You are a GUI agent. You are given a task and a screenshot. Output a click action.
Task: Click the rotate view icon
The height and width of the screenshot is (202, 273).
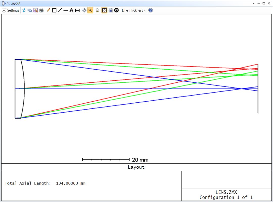(116, 10)
